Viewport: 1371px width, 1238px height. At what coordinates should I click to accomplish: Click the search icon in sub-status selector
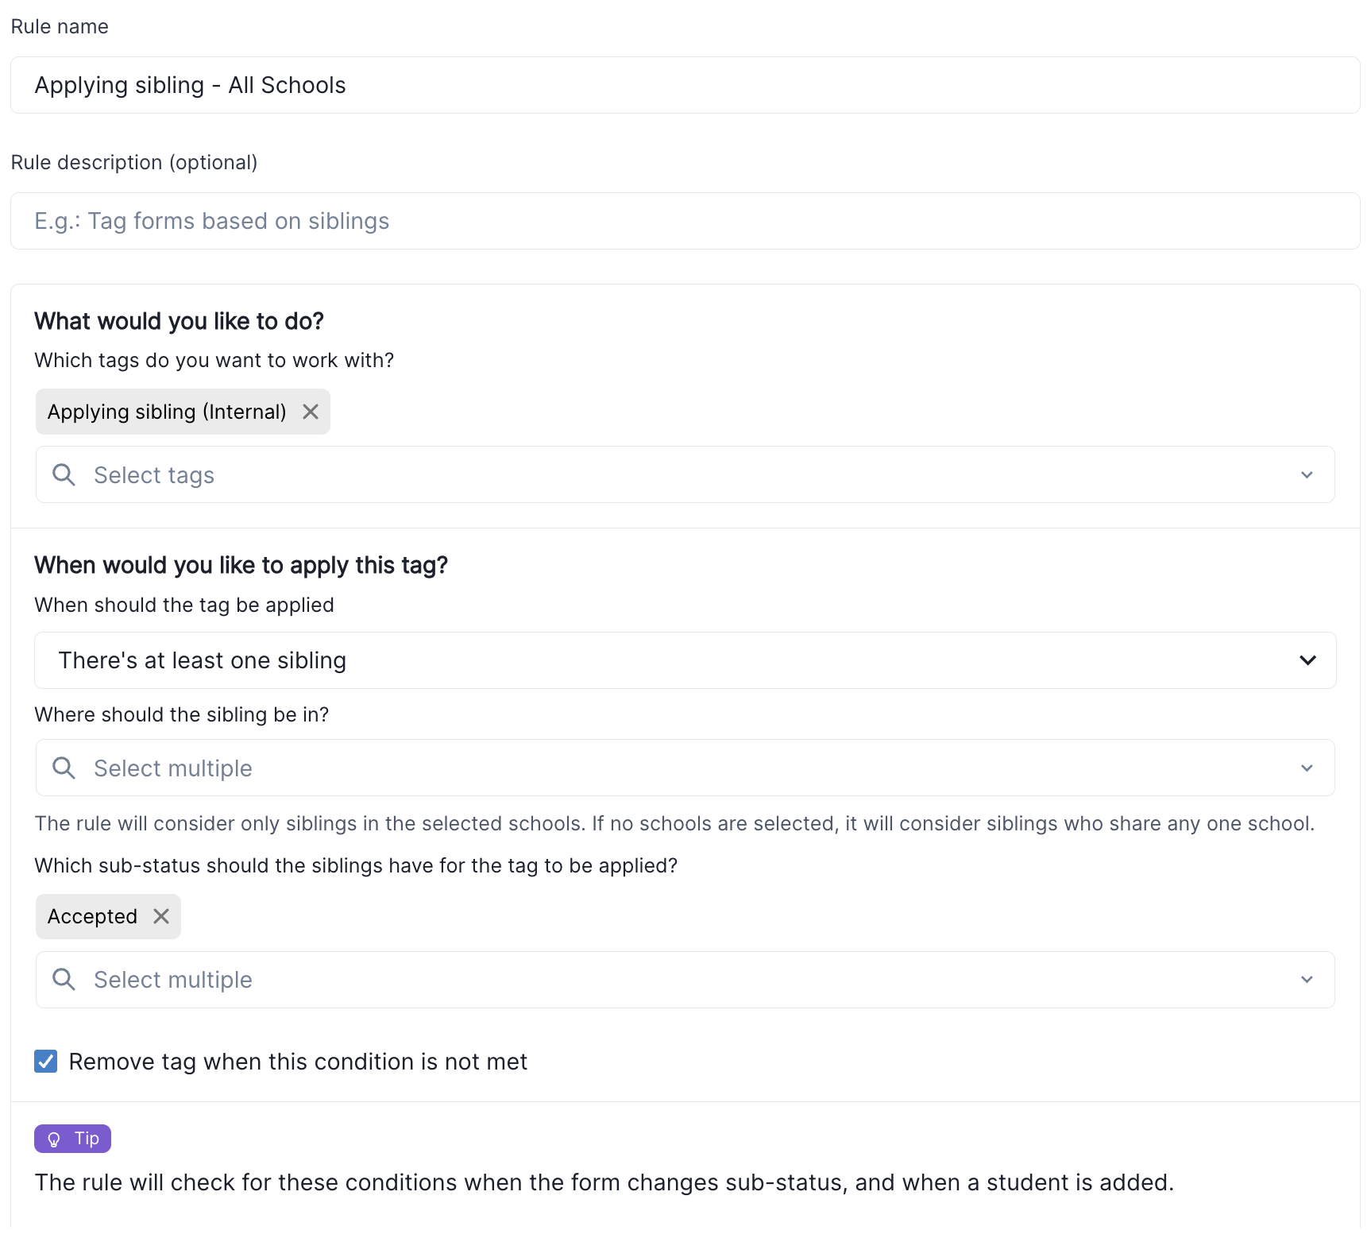[64, 979]
